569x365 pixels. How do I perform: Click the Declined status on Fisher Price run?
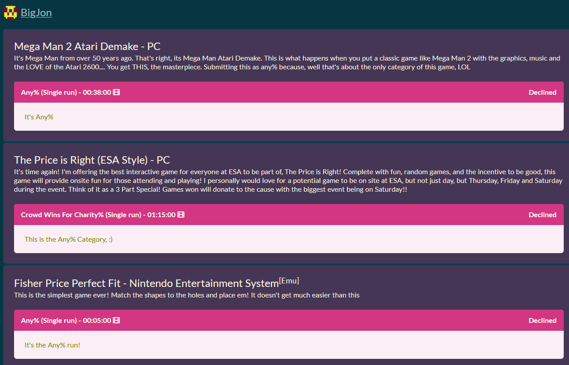coord(542,320)
